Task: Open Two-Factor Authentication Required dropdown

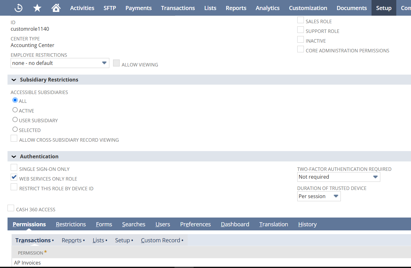Action: click(x=338, y=177)
